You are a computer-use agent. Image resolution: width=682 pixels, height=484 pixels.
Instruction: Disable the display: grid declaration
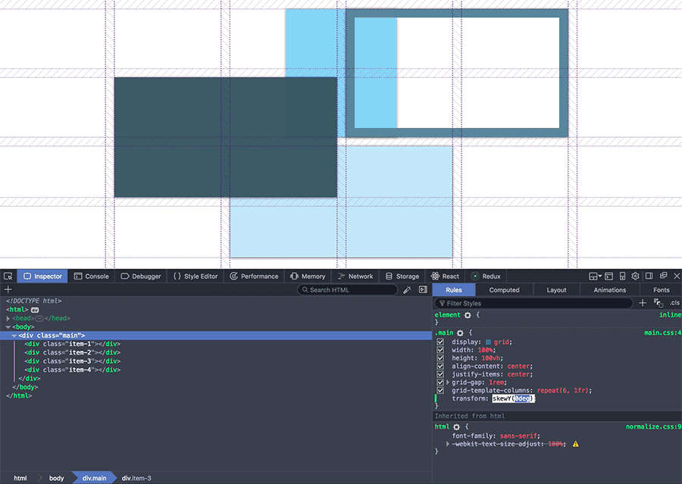[440, 342]
